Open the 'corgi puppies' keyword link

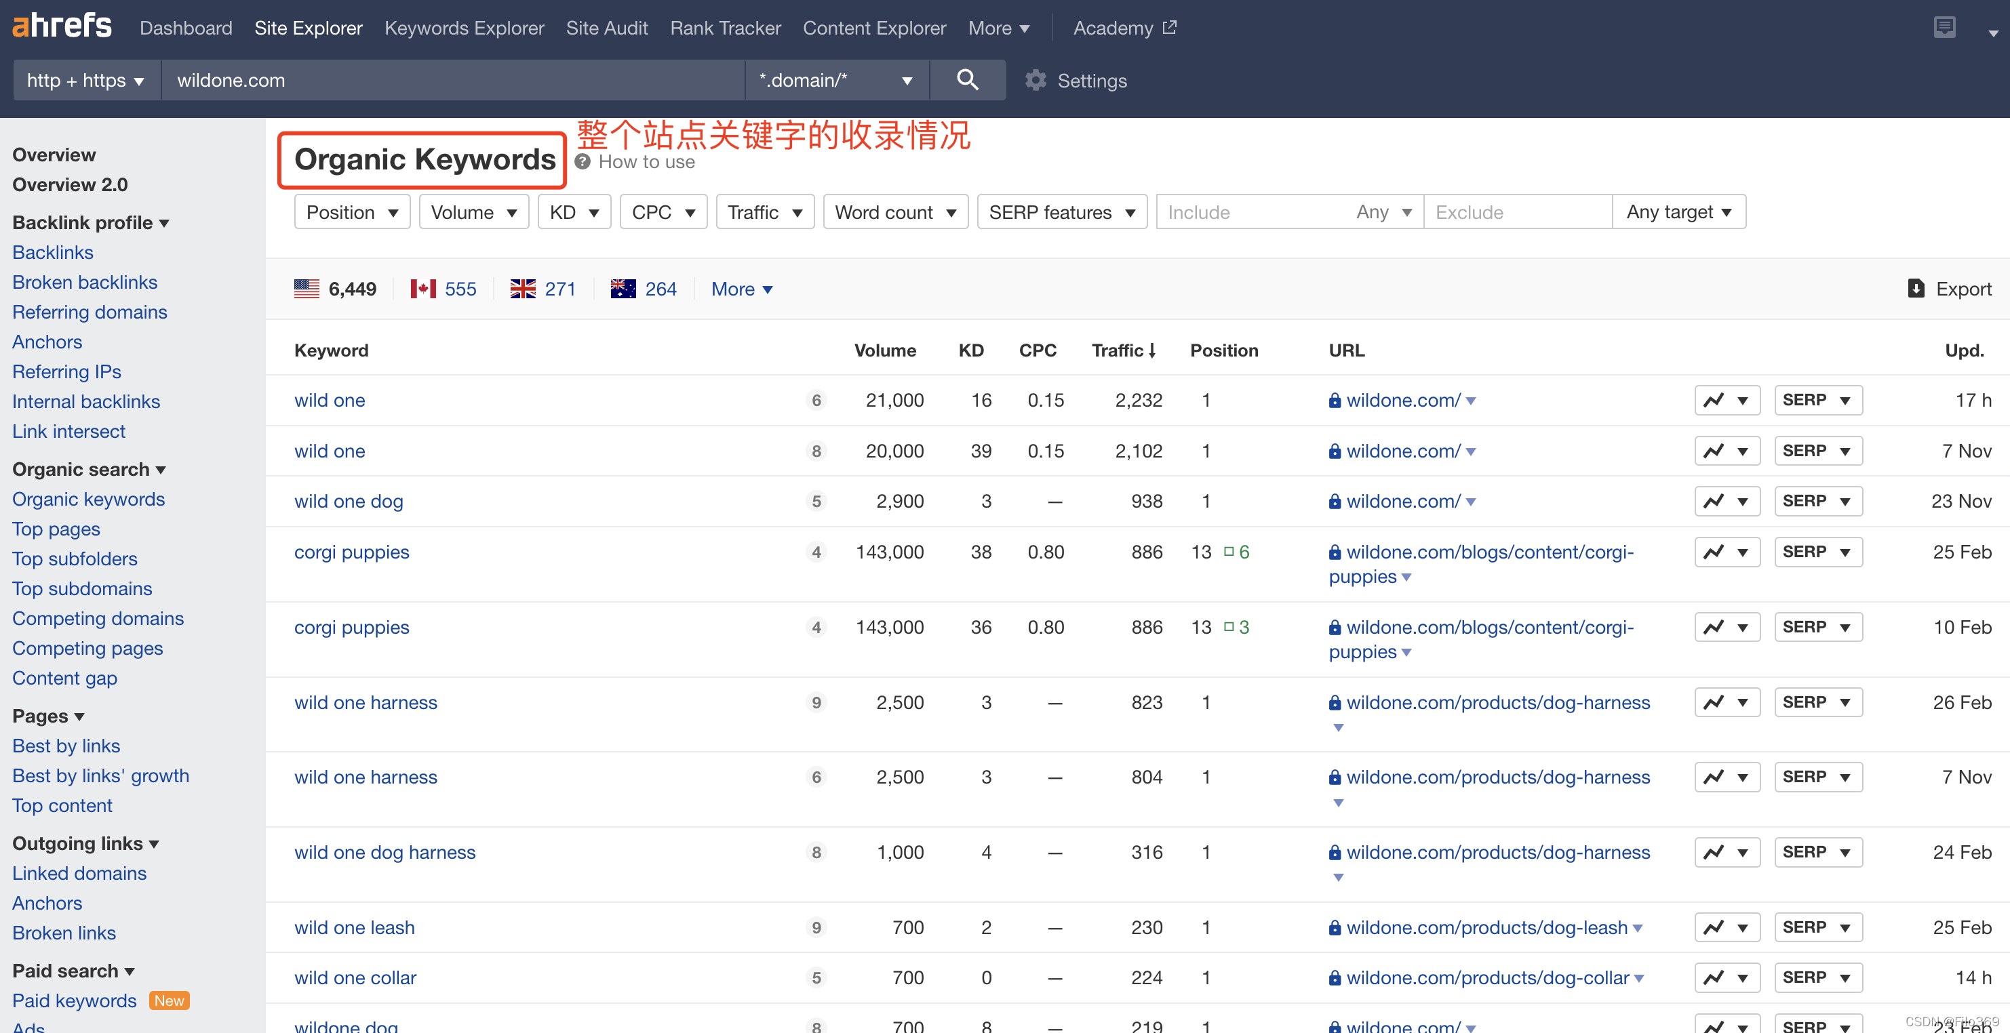pos(351,552)
